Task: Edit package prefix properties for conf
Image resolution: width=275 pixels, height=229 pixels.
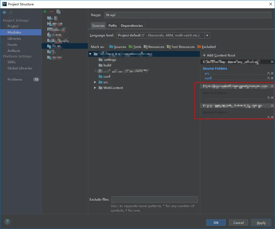Action: pyautogui.click(x=269, y=78)
